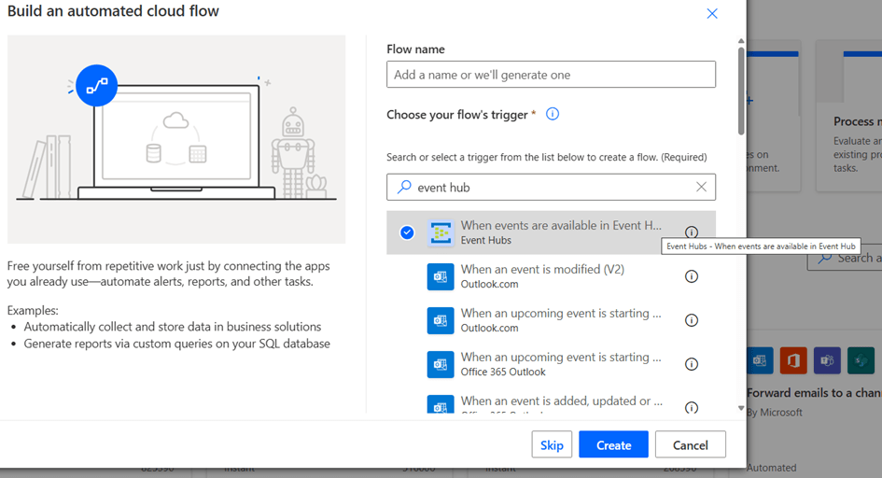
Task: Open info for the Office 365 Outlook upcoming event trigger
Action: pyautogui.click(x=692, y=364)
